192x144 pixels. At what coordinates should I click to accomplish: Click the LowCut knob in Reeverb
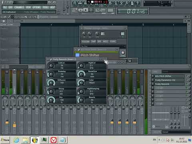click(51, 66)
